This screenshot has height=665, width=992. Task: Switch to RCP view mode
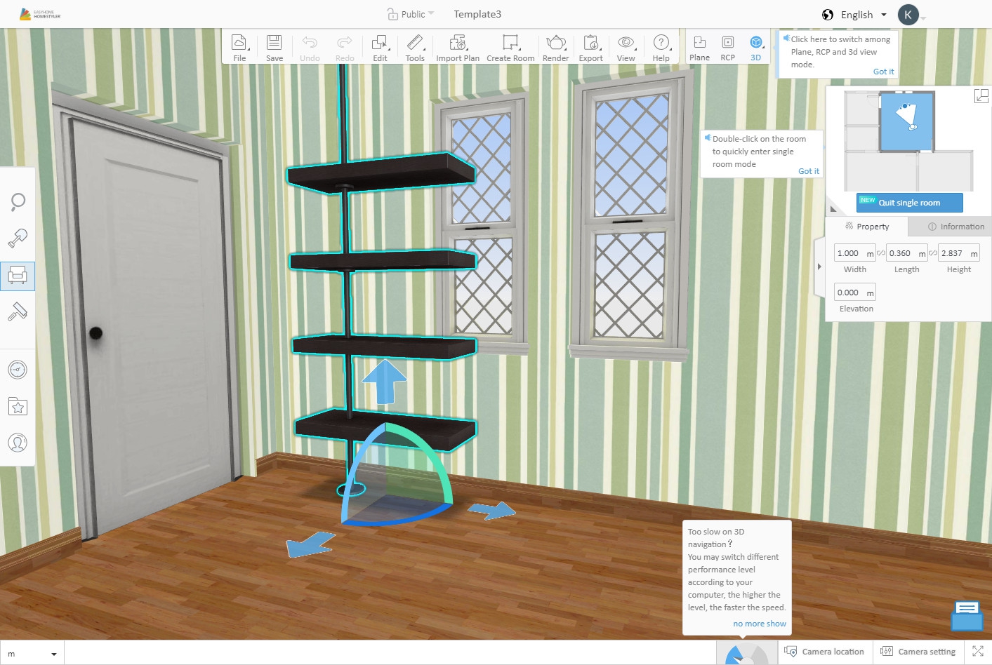[x=728, y=48]
